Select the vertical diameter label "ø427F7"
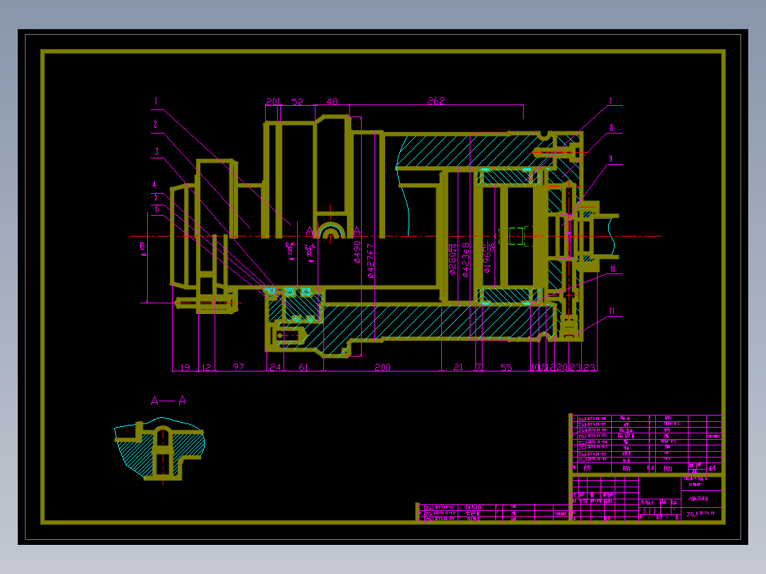This screenshot has height=574, width=766. click(x=370, y=261)
